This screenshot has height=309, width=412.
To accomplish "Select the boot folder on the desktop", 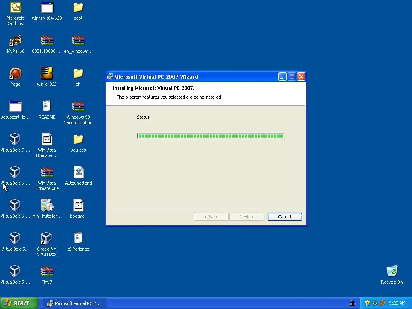I will pos(78,8).
